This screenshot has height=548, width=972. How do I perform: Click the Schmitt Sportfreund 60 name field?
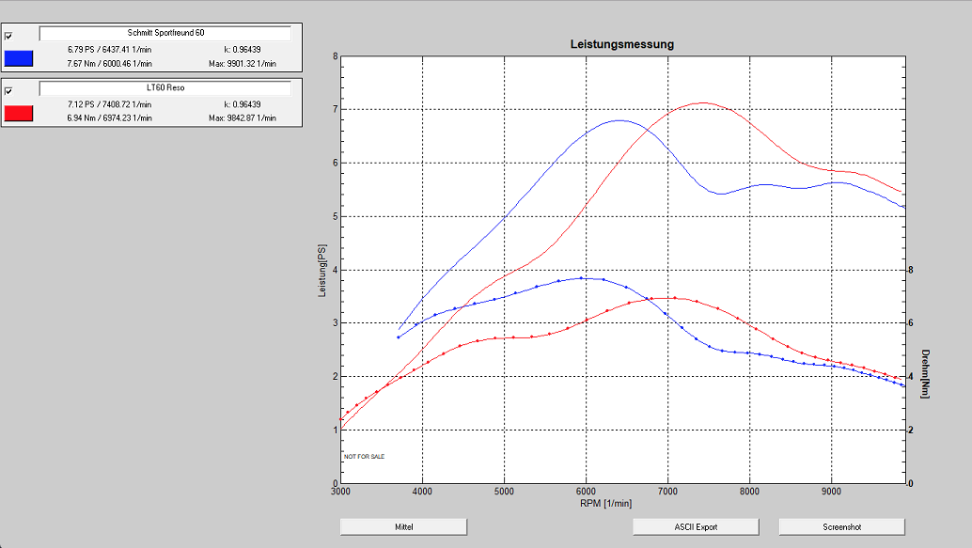(x=165, y=33)
